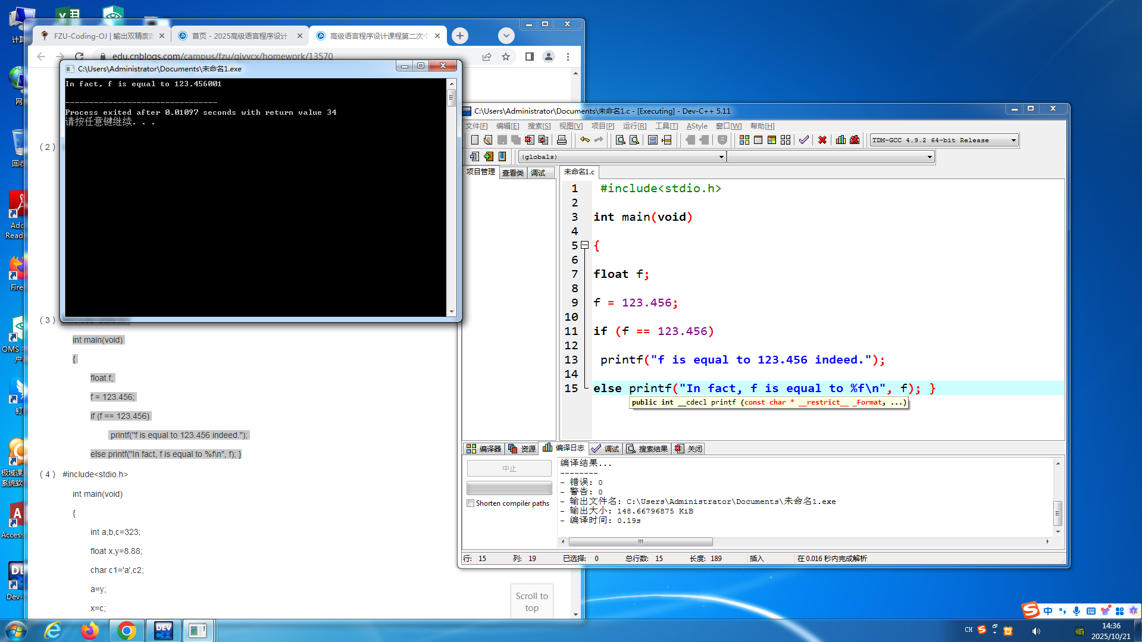Open the 运行[R] menu in Dev-C++
Screen dimensions: 1142x642
coord(634,126)
